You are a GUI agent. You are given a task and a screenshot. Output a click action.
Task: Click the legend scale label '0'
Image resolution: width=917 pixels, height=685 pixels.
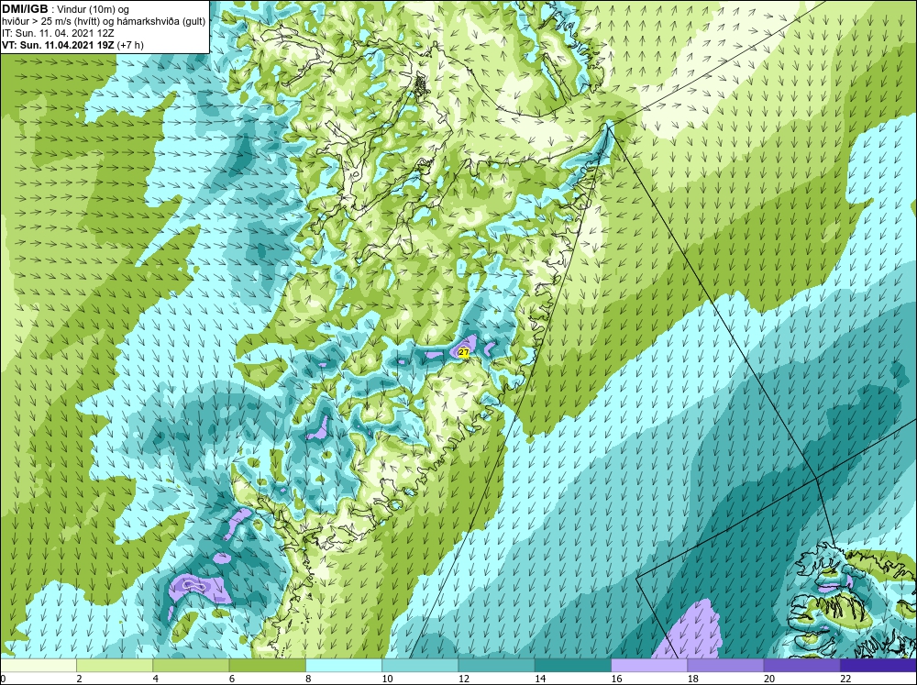point(3,679)
